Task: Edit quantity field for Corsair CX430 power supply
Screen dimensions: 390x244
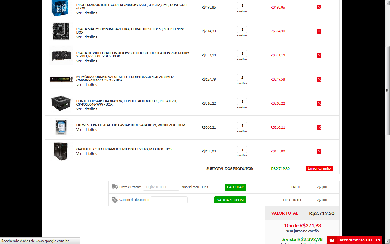Action: pos(242,102)
